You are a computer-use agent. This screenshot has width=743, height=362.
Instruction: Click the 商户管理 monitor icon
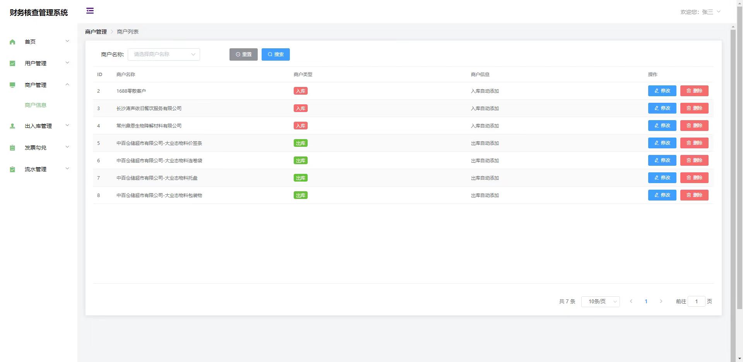12,85
